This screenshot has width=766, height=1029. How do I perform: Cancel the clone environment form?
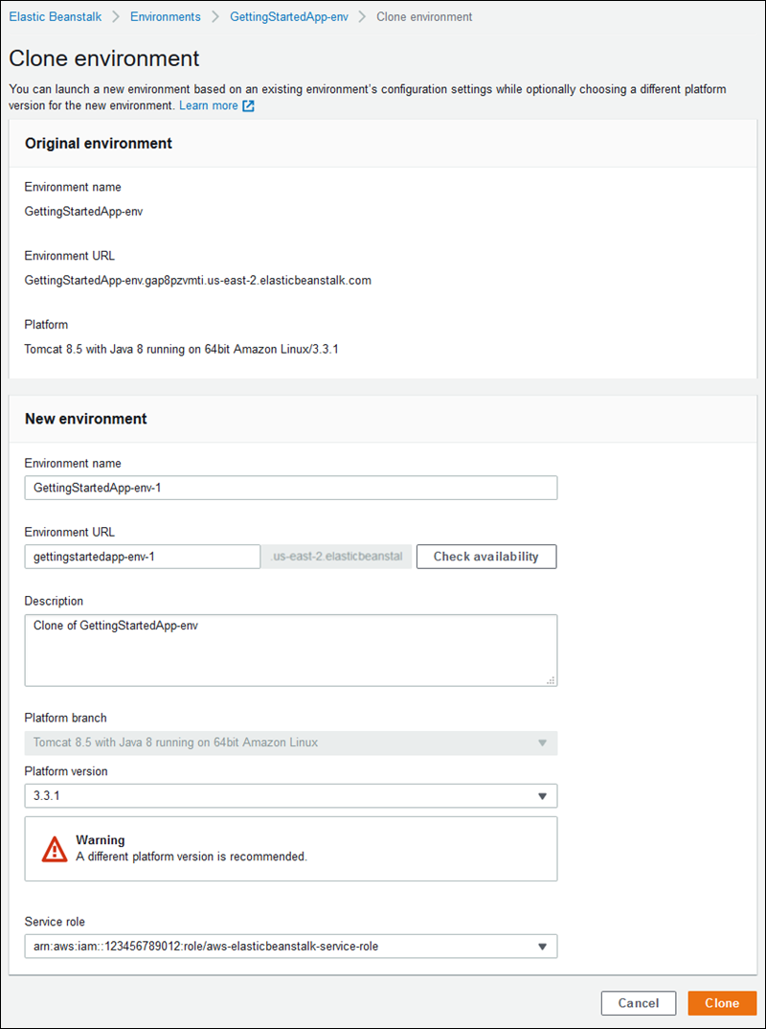(638, 1003)
